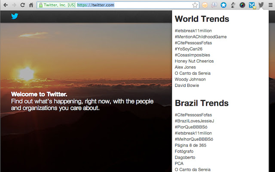The image size is (275, 172).
Task: Select the Honey Nut Cheerios trend
Action: [194, 61]
